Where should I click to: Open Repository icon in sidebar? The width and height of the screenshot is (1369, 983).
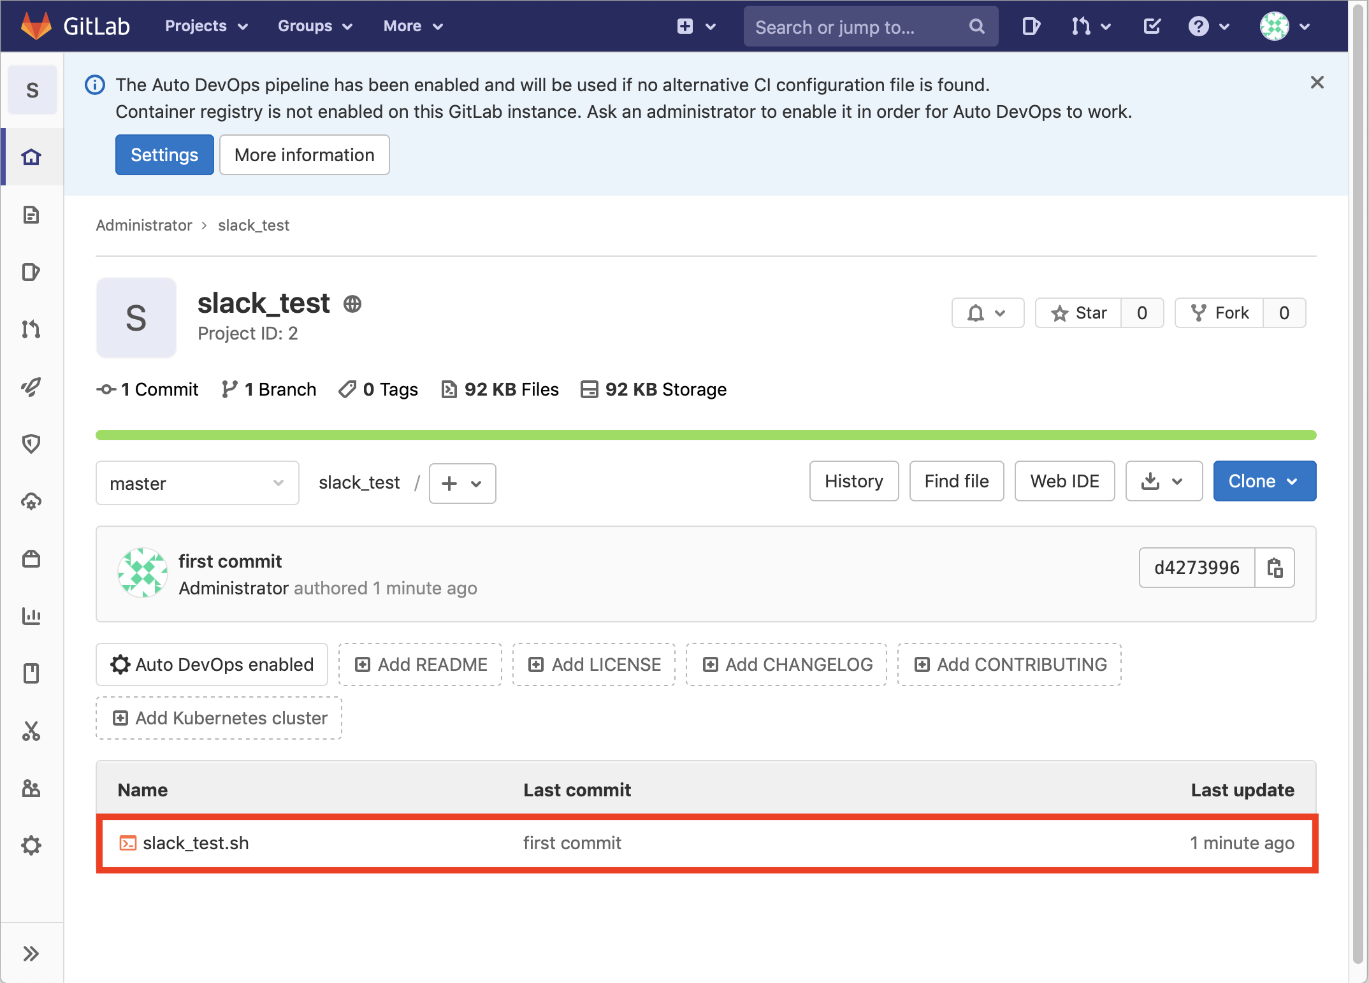(x=31, y=215)
